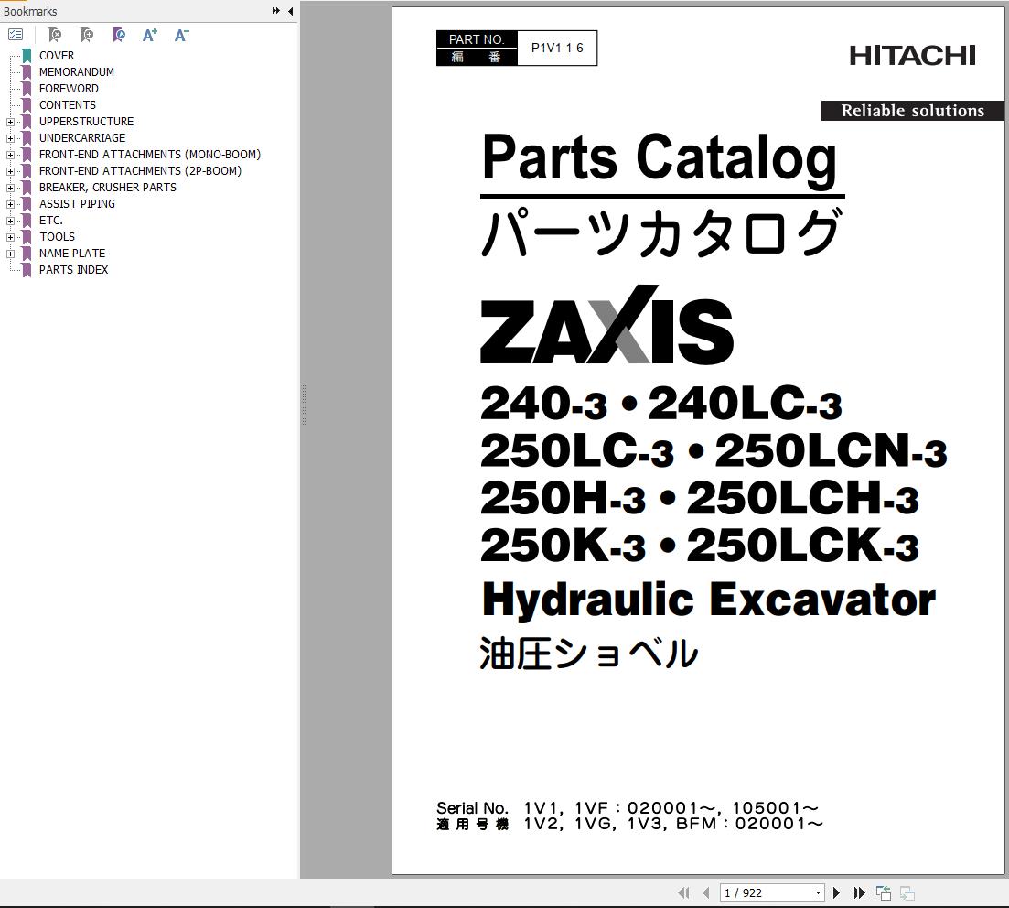
Task: Increase bookmark font size with A+
Action: pos(150,35)
